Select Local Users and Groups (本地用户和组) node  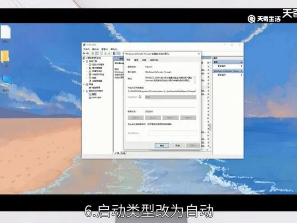[96, 74]
